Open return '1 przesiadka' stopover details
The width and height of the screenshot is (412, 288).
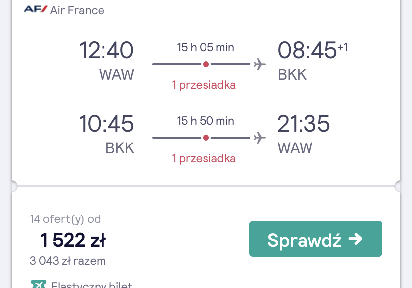click(x=204, y=159)
